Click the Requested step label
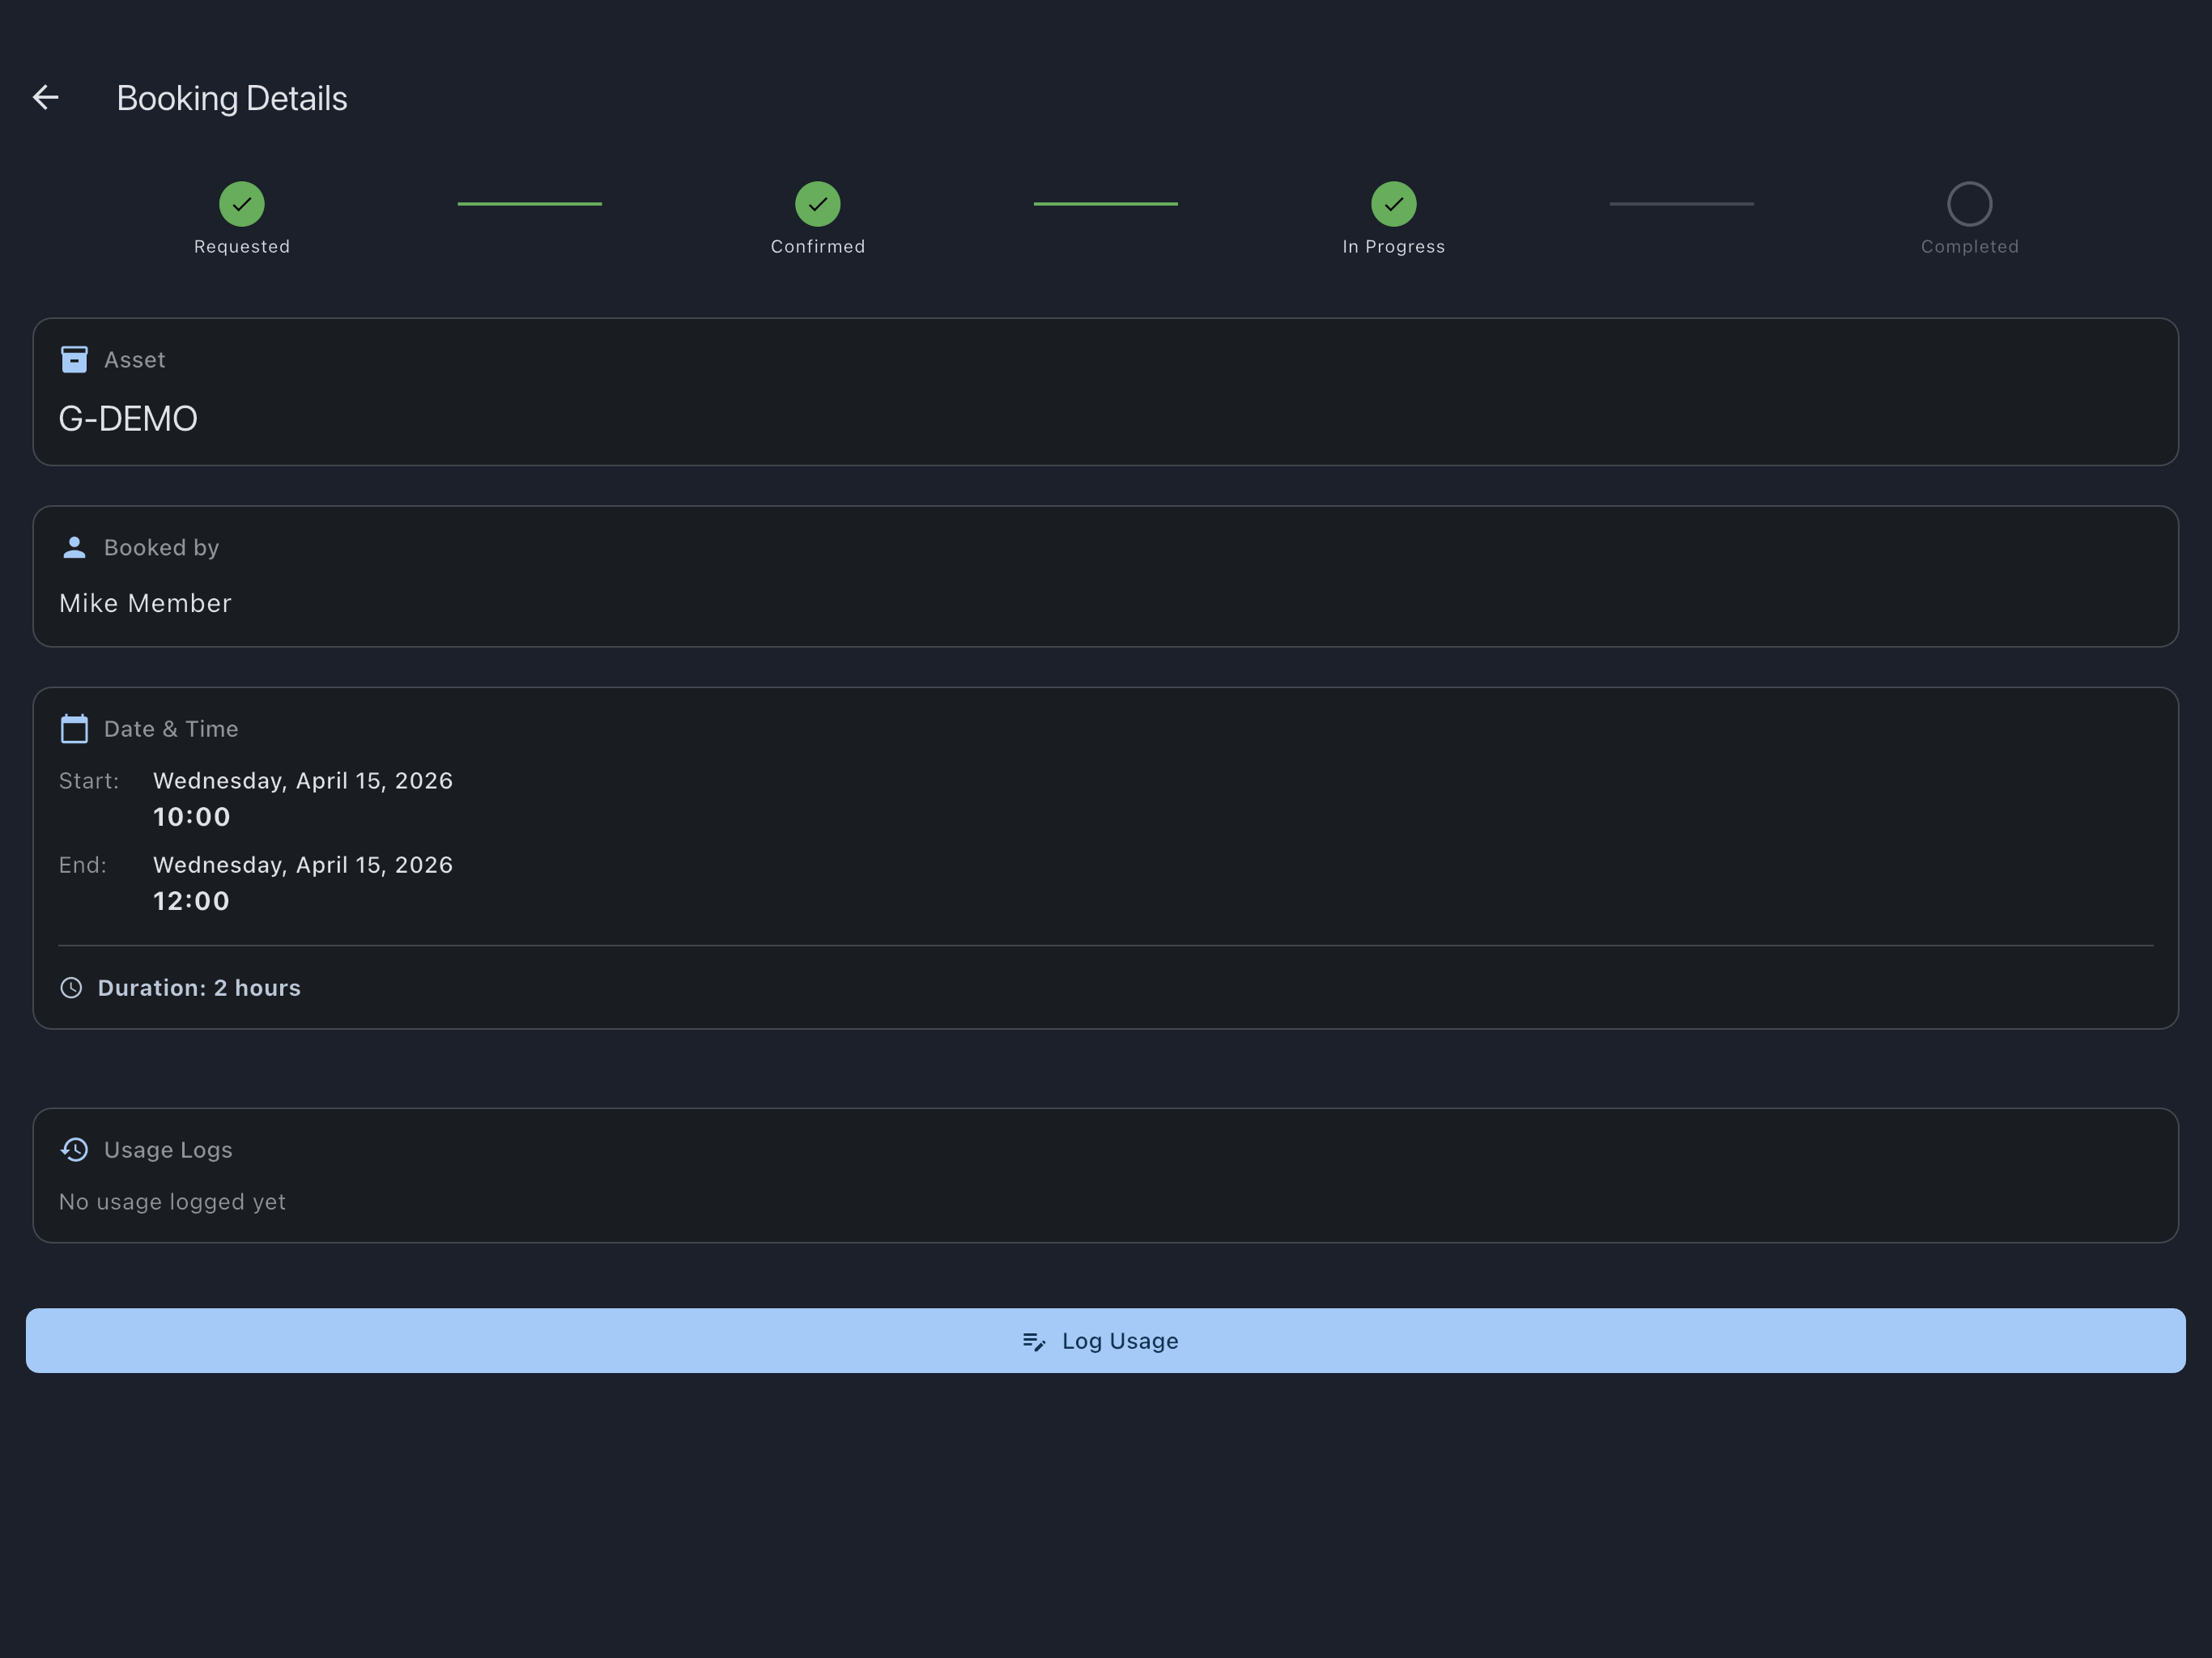 (242, 247)
